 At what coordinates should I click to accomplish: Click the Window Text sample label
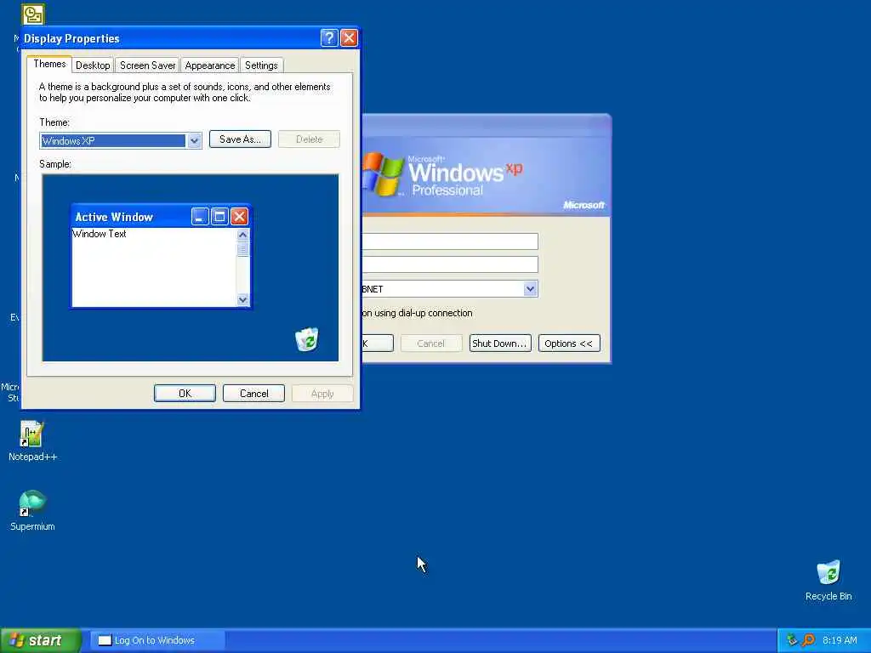coord(100,234)
